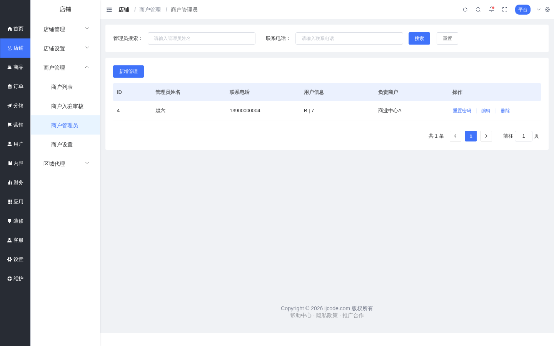The height and width of the screenshot is (346, 554).
Task: Click the 商业中心A cell
Action: tap(390, 111)
